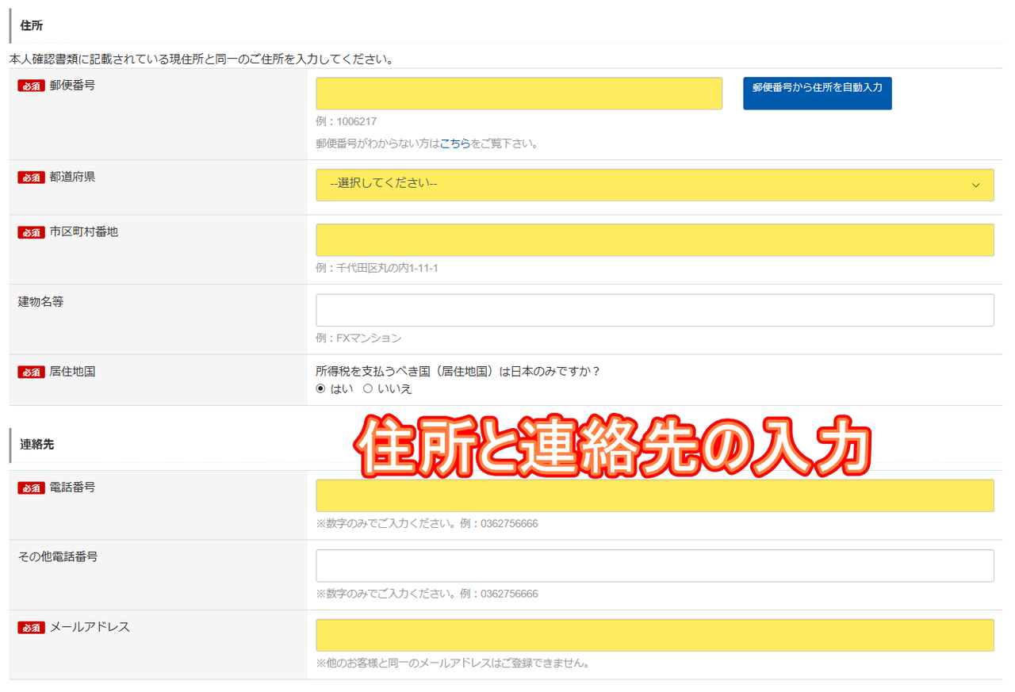1015x692 pixels.
Task: Click the 住所 section heading
Action: (x=32, y=26)
